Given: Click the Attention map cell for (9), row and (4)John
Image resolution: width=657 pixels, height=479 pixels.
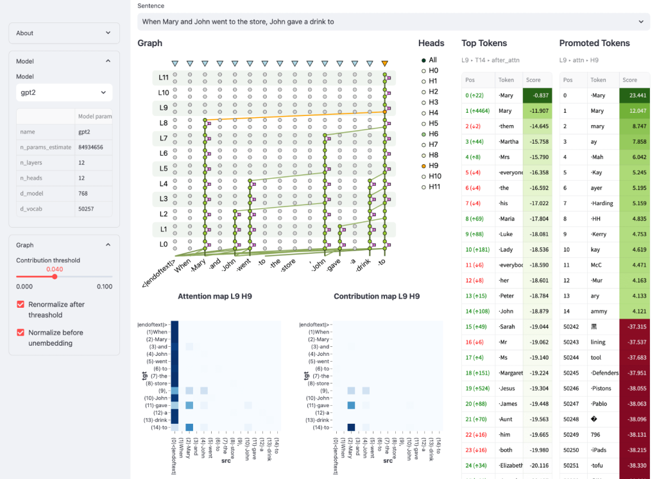Looking at the screenshot, I should (x=204, y=391).
